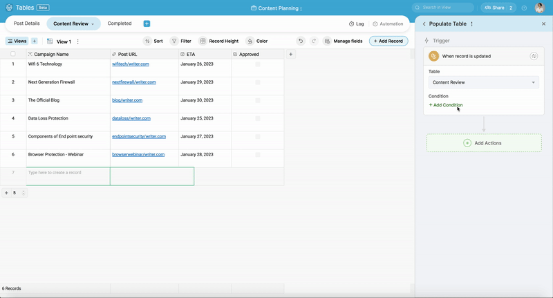Click the Color tool icon
The image size is (553, 298).
click(250, 41)
